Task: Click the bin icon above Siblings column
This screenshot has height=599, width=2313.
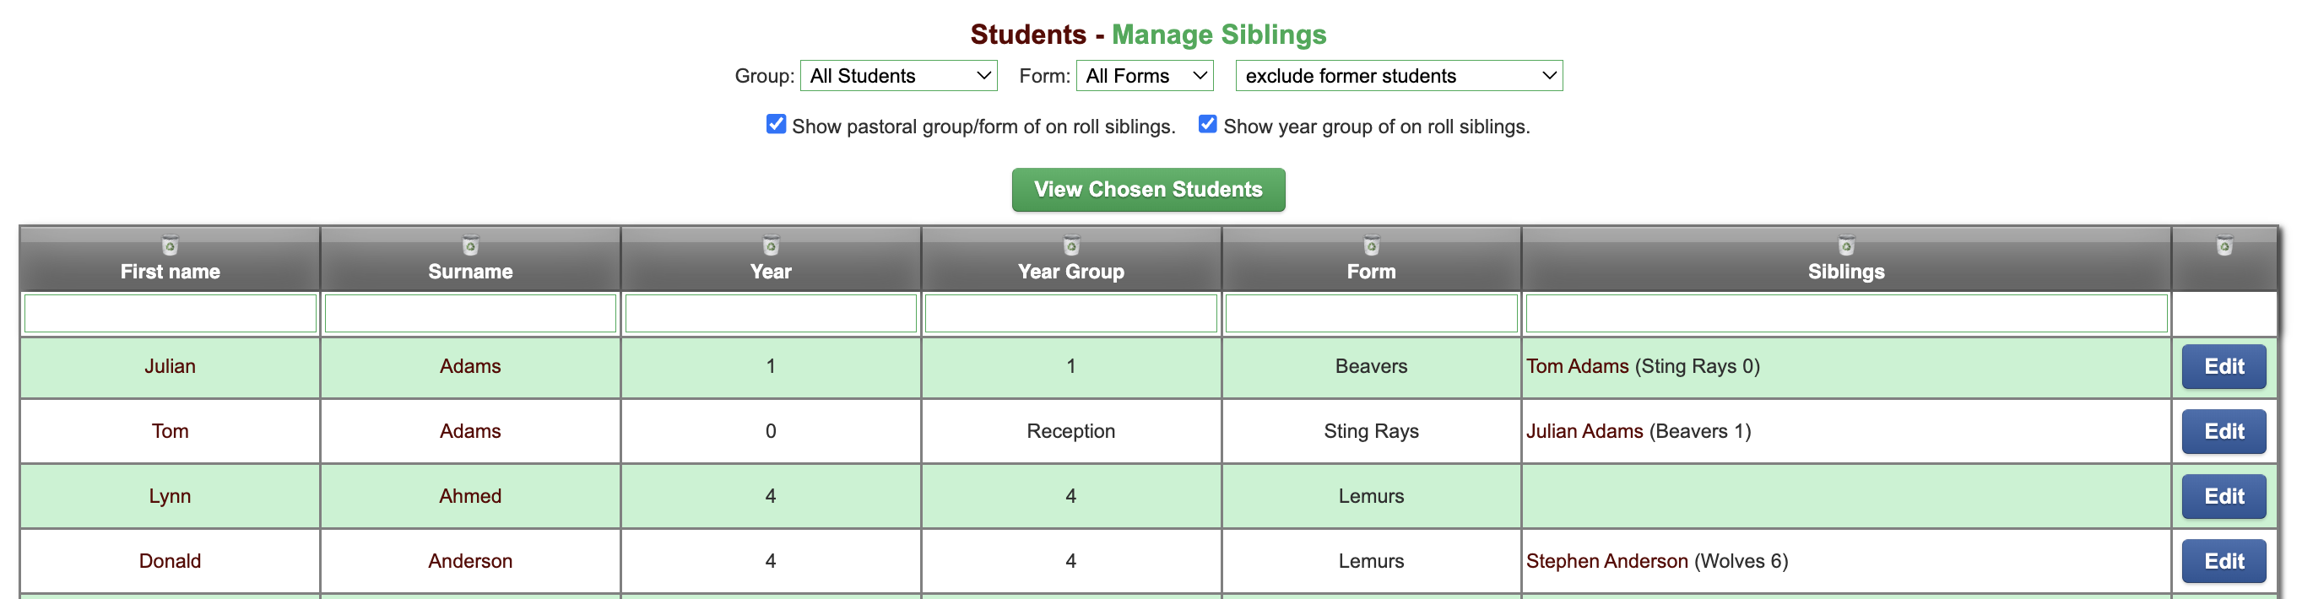Action: (x=1846, y=245)
